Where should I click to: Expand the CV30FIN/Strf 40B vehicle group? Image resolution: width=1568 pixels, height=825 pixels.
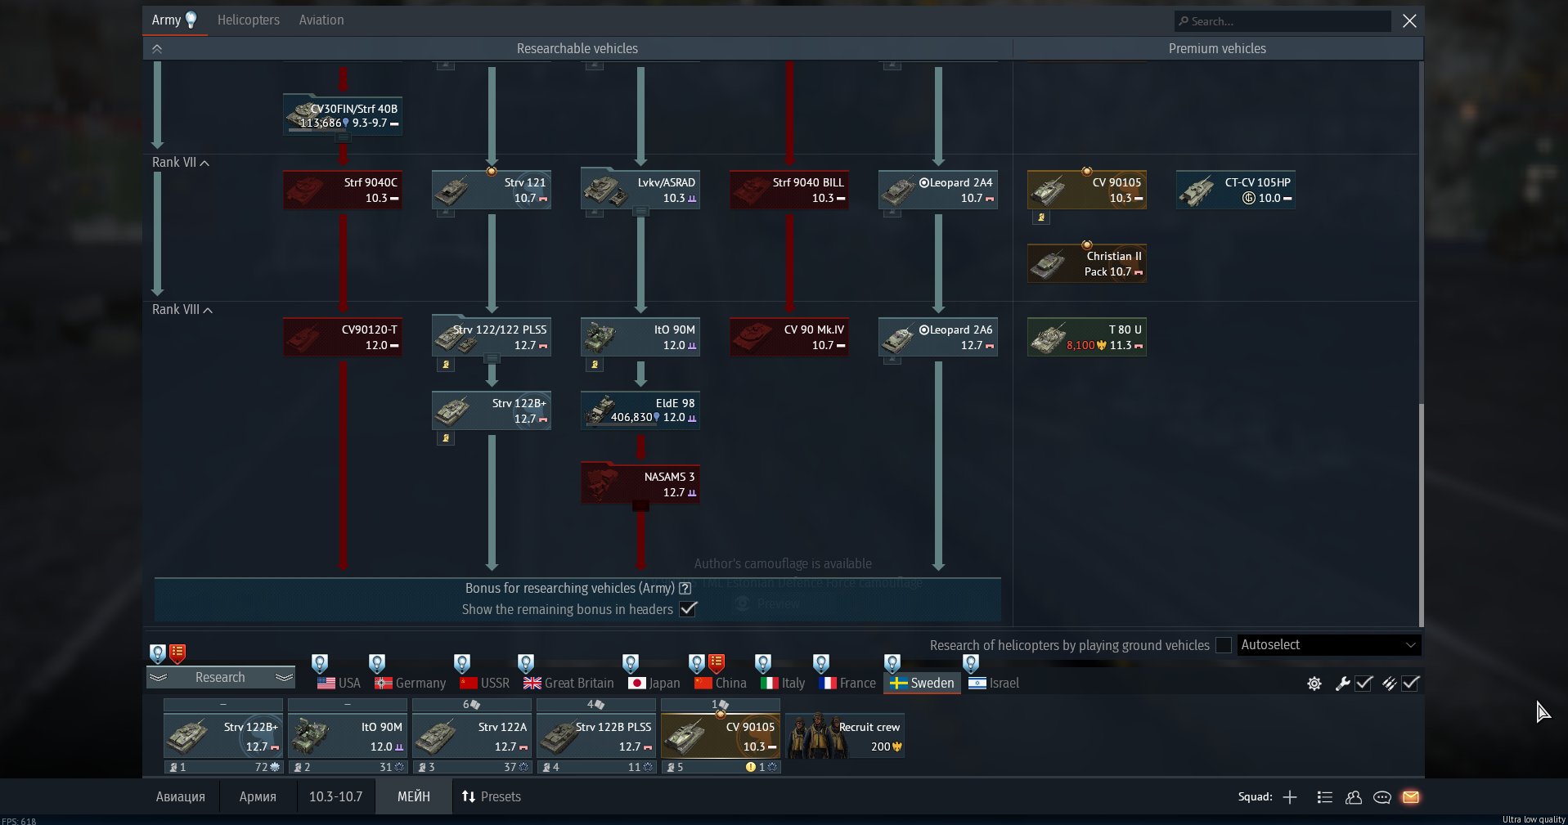tap(344, 138)
